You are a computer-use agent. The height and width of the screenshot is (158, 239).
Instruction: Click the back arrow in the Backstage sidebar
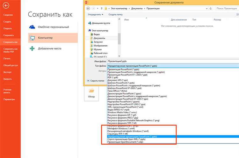pos(6,6)
